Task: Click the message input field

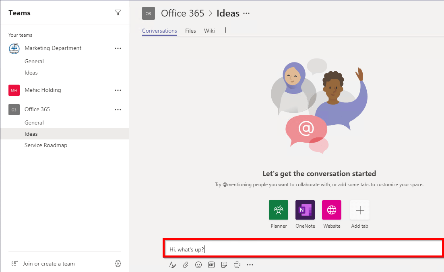Action: (x=303, y=249)
